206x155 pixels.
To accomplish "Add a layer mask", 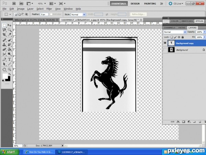I will [184, 122].
